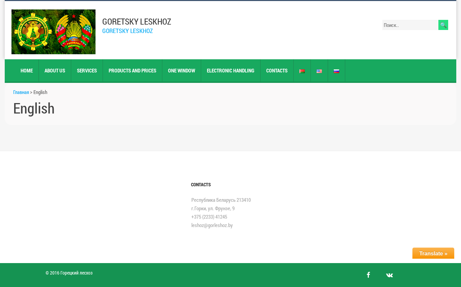The width and height of the screenshot is (461, 287).
Task: Click the English page heading
Action: pyautogui.click(x=34, y=108)
